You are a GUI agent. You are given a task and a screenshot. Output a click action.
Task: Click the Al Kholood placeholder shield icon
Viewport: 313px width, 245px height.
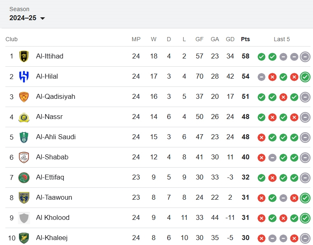(x=24, y=218)
